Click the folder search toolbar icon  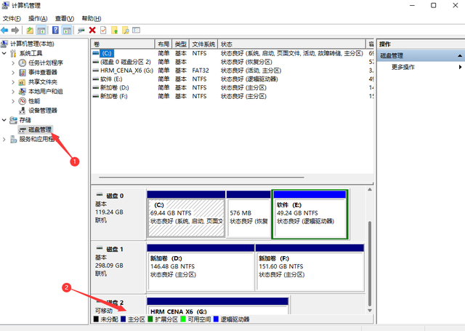click(x=126, y=31)
